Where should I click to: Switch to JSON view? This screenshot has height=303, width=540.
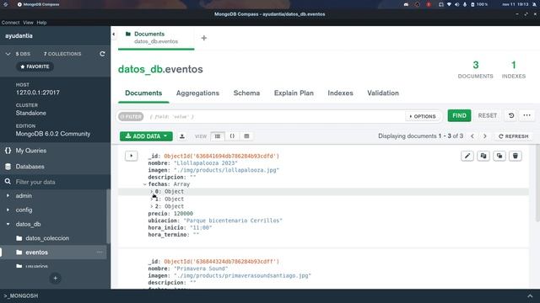232,136
